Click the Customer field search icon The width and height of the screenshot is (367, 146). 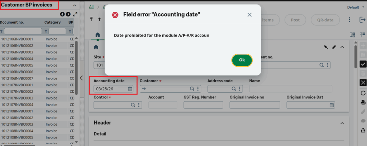coord(192,89)
